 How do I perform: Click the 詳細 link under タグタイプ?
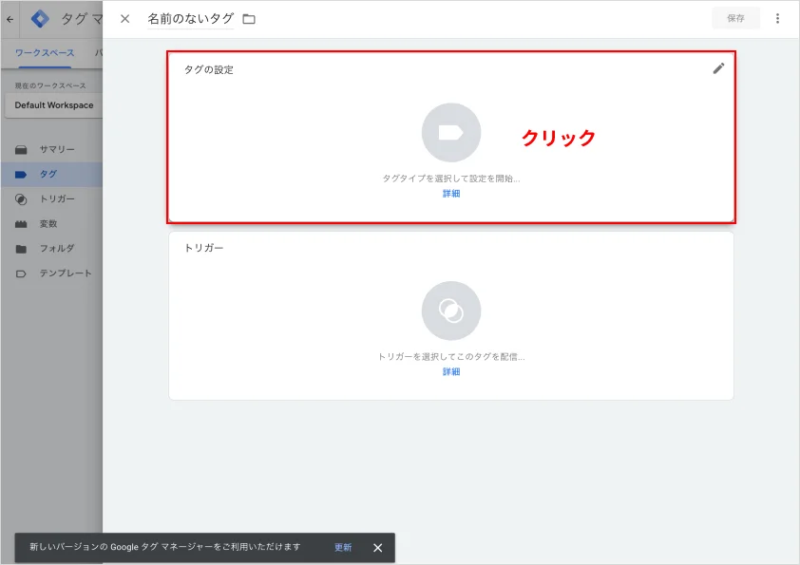click(451, 194)
